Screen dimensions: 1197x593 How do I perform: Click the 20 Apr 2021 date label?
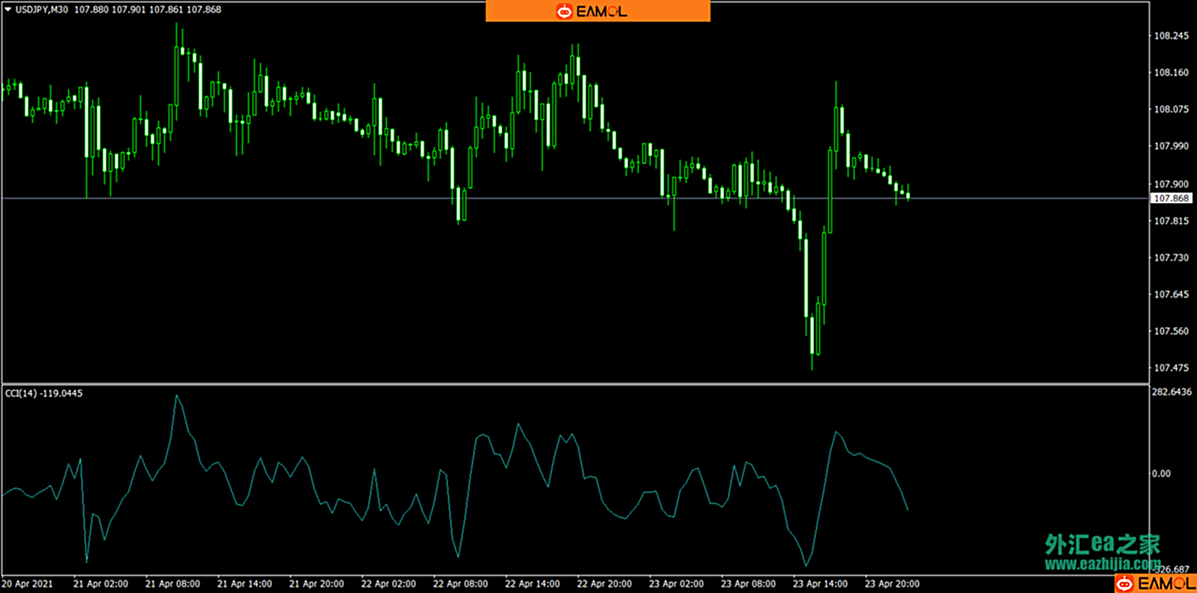click(28, 583)
